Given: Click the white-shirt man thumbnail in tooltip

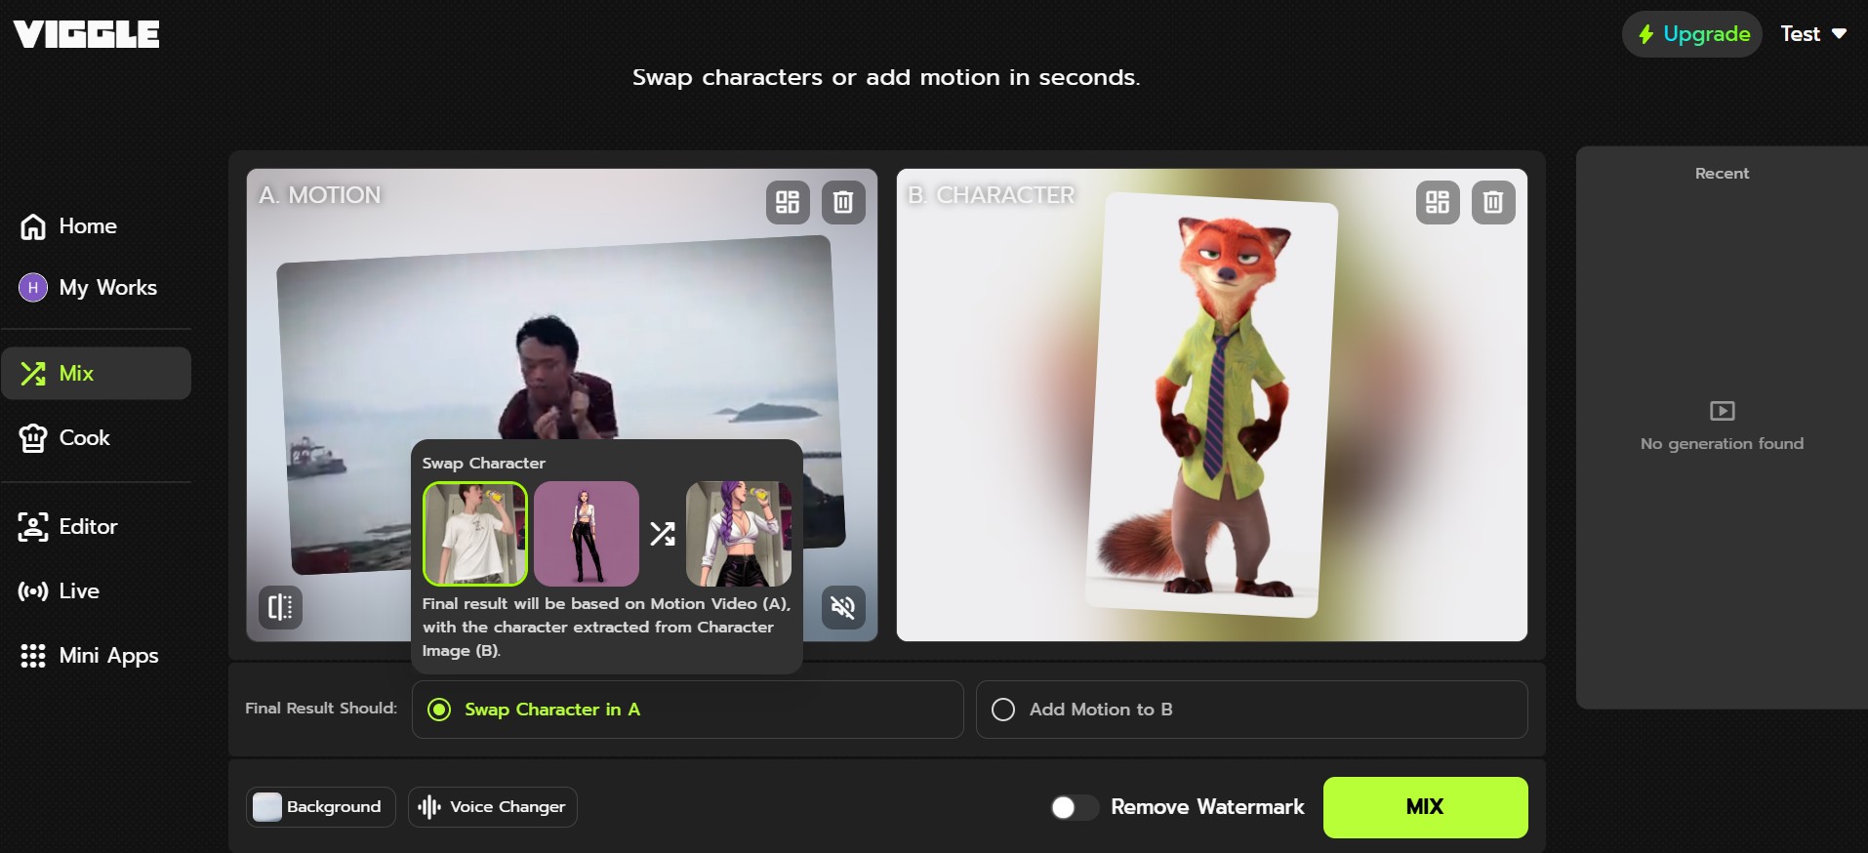Looking at the screenshot, I should tap(475, 534).
